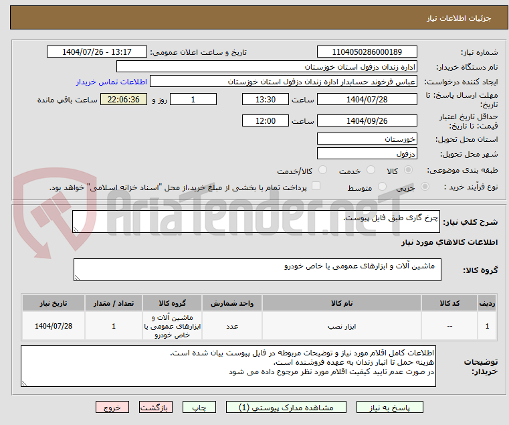Select the کالا/خدمت radio button
Screen dimensions: 509x425
tap(322, 170)
